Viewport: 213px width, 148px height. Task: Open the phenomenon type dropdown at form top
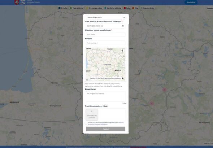click(x=105, y=17)
